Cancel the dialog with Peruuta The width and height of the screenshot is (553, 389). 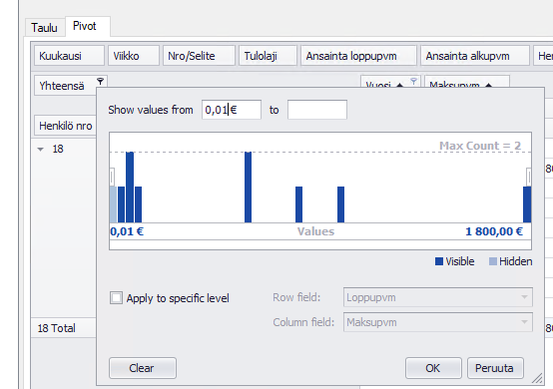coord(495,368)
